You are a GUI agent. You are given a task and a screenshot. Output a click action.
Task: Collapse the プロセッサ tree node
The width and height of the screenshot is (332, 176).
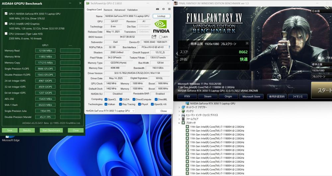[179, 123]
